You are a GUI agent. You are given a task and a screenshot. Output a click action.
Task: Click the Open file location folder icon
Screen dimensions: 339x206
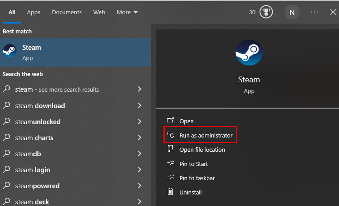(170, 149)
